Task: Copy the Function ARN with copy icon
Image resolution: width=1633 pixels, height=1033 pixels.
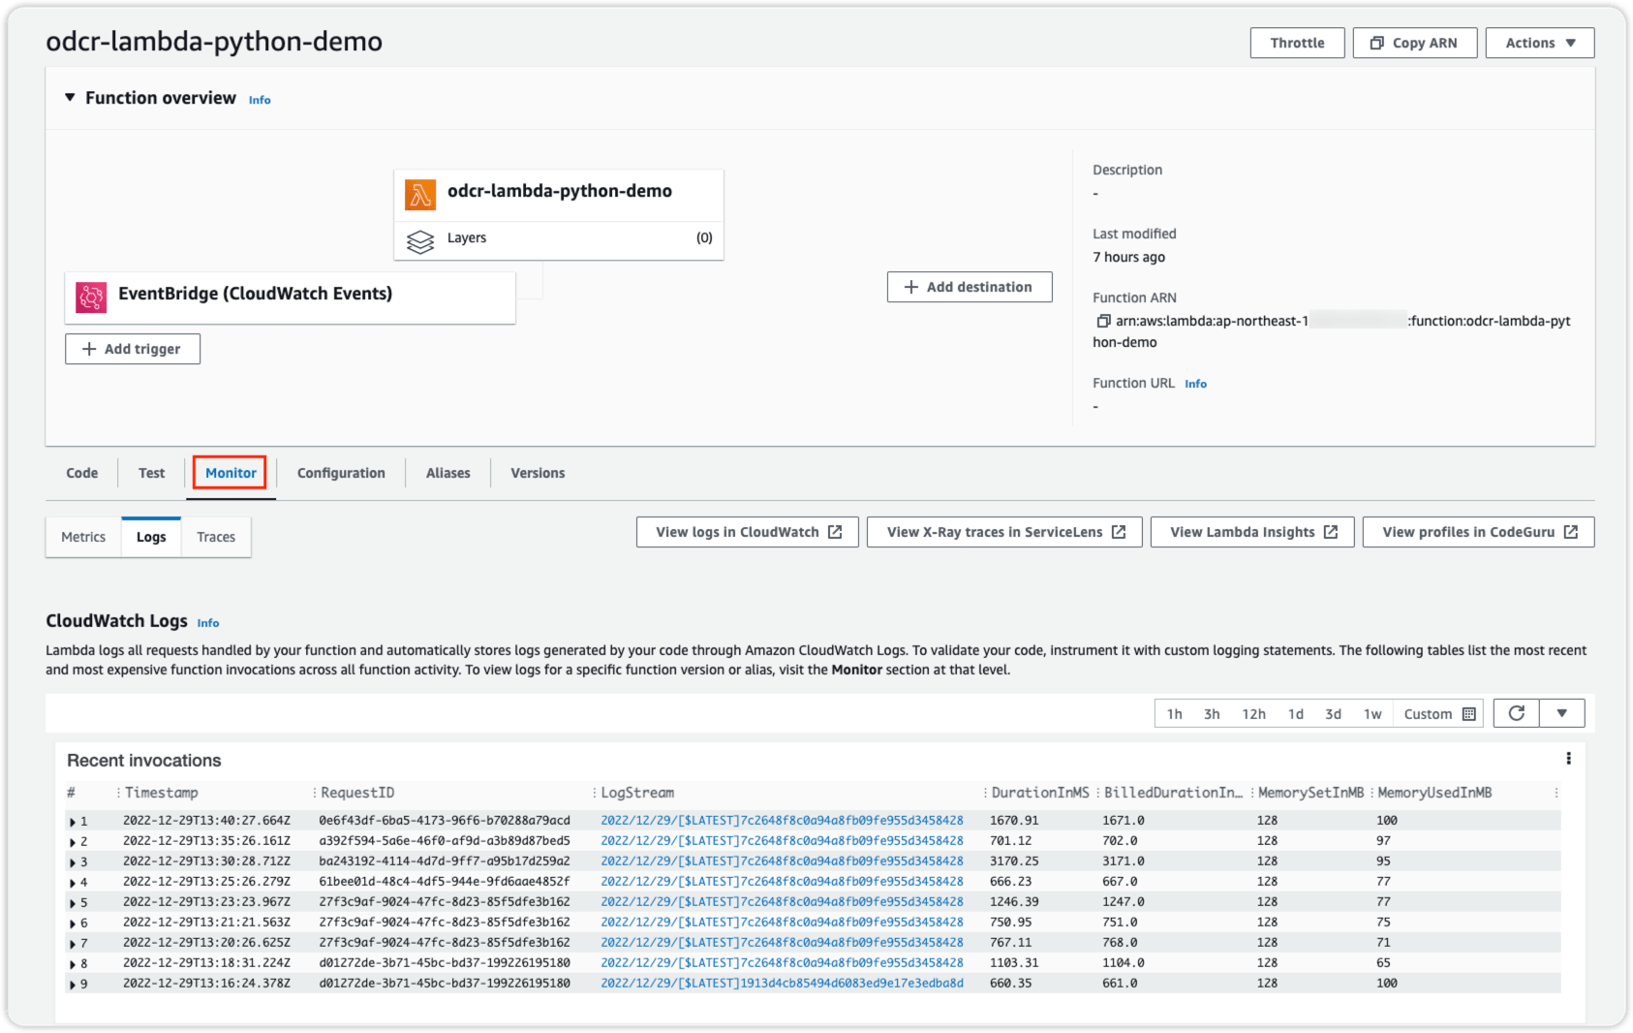Action: click(x=1102, y=321)
